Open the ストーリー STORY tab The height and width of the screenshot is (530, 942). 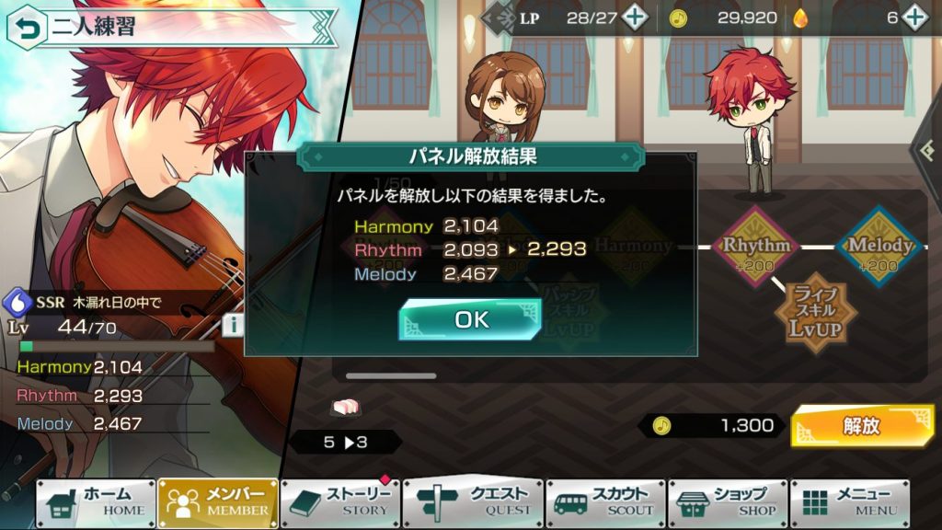340,503
